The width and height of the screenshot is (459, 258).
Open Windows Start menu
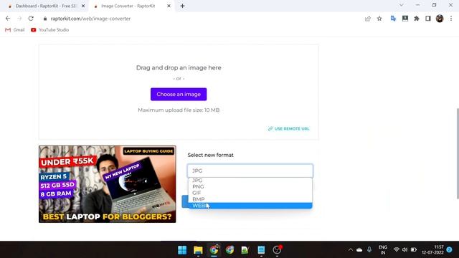click(182, 250)
